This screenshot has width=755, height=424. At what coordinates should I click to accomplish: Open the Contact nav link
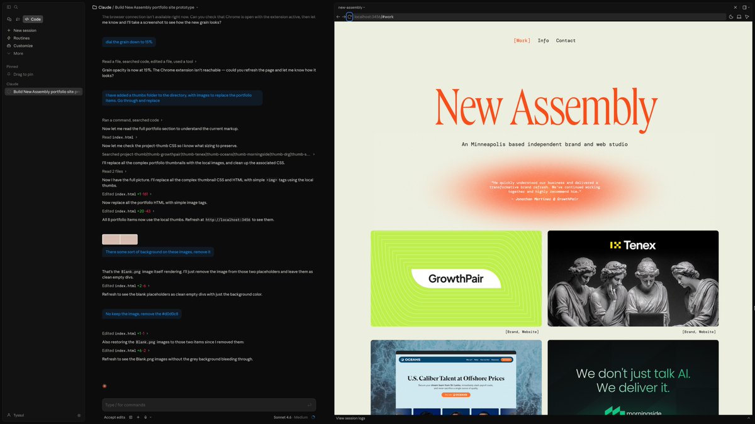[x=566, y=40]
